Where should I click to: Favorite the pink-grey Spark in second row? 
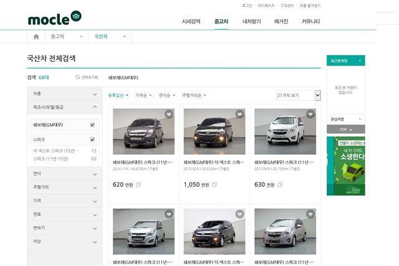(310, 214)
